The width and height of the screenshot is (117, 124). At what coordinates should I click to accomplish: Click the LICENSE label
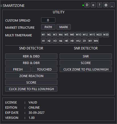click(11, 102)
